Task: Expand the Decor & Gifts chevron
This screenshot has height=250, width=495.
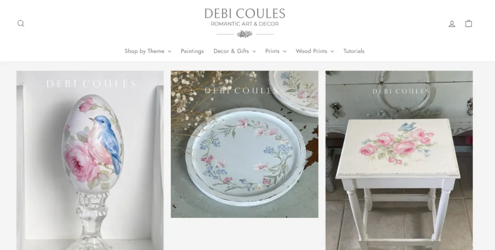Action: coord(254,51)
